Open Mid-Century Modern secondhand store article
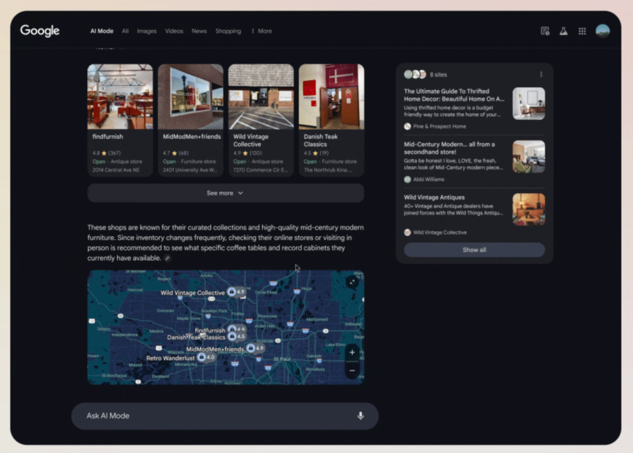Image resolution: width=633 pixels, height=453 pixels. 449,148
